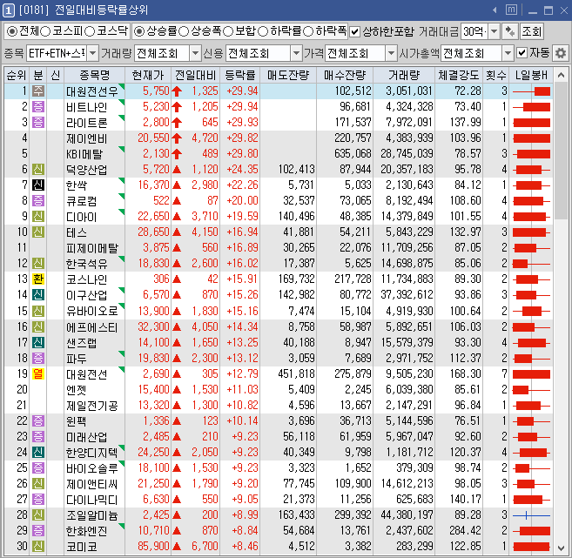Viewport: 572px width, 558px height.
Task: Select stock name 제일전기공
Action: point(92,405)
